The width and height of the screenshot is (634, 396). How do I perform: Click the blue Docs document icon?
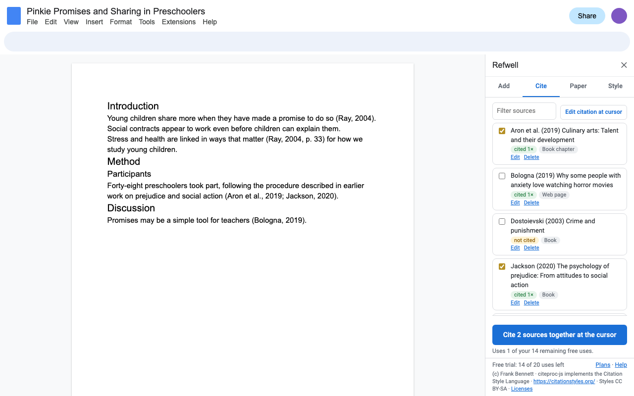click(x=14, y=16)
